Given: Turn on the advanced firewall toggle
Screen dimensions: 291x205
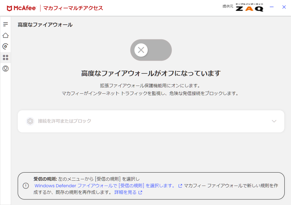Looking at the screenshot, I should pyautogui.click(x=151, y=50).
